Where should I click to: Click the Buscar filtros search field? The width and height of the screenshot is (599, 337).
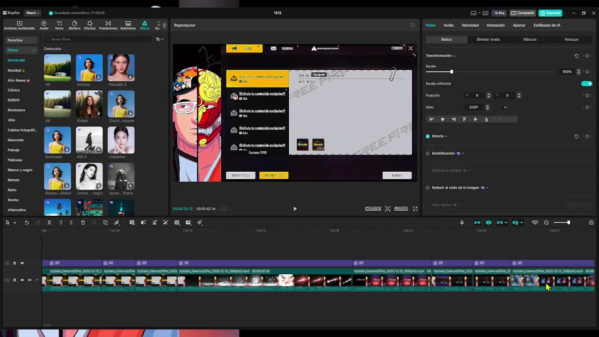(97, 39)
